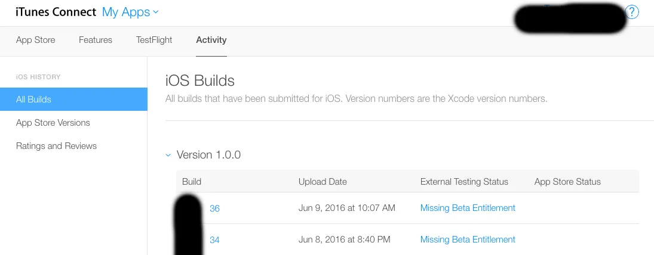Viewport: 654px width, 255px height.
Task: Open the TestFlight tab
Action: (x=154, y=40)
